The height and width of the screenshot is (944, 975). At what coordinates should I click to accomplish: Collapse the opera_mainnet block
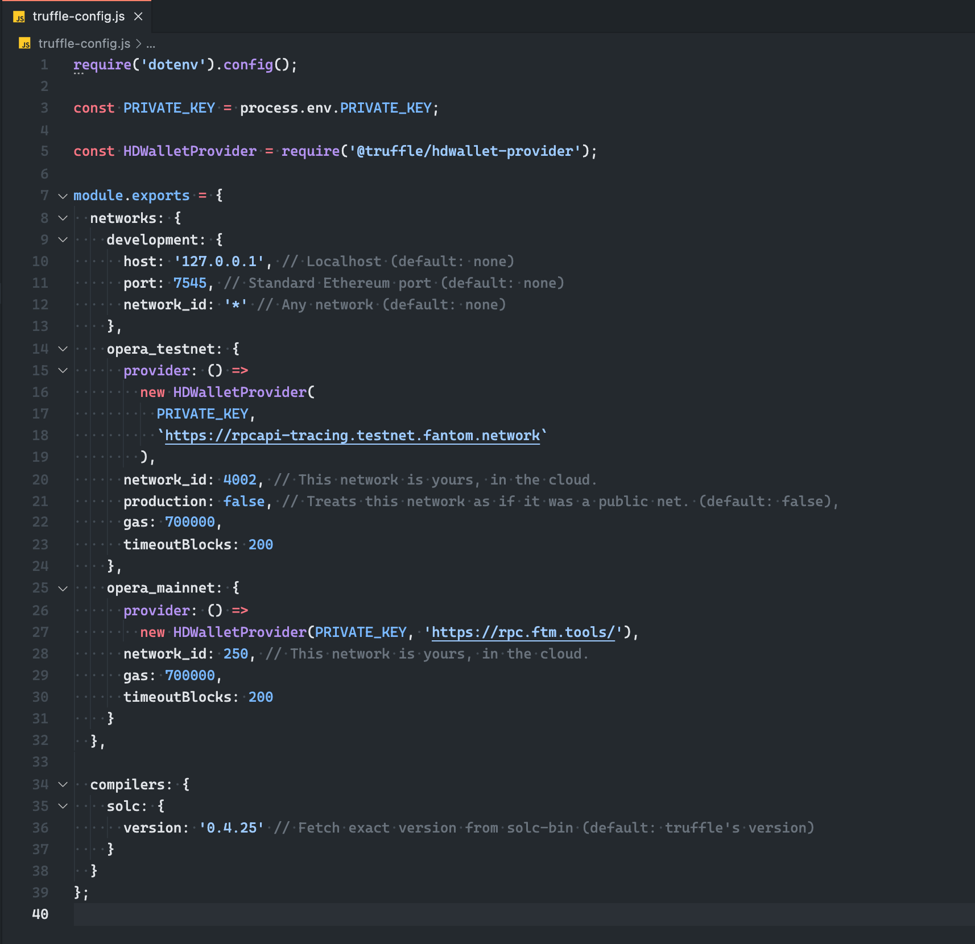click(x=63, y=589)
